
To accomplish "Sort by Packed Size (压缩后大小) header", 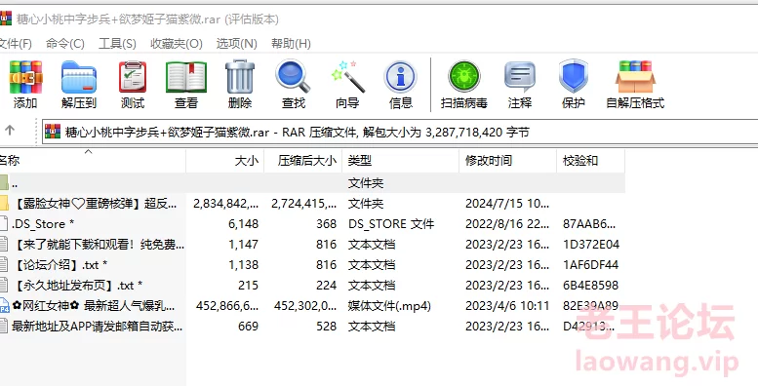I will (x=303, y=161).
